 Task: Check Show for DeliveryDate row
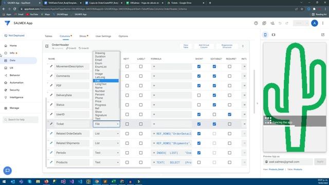199,95
